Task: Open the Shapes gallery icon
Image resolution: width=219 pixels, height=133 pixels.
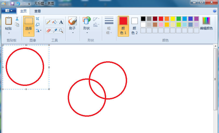Action: pos(87,20)
